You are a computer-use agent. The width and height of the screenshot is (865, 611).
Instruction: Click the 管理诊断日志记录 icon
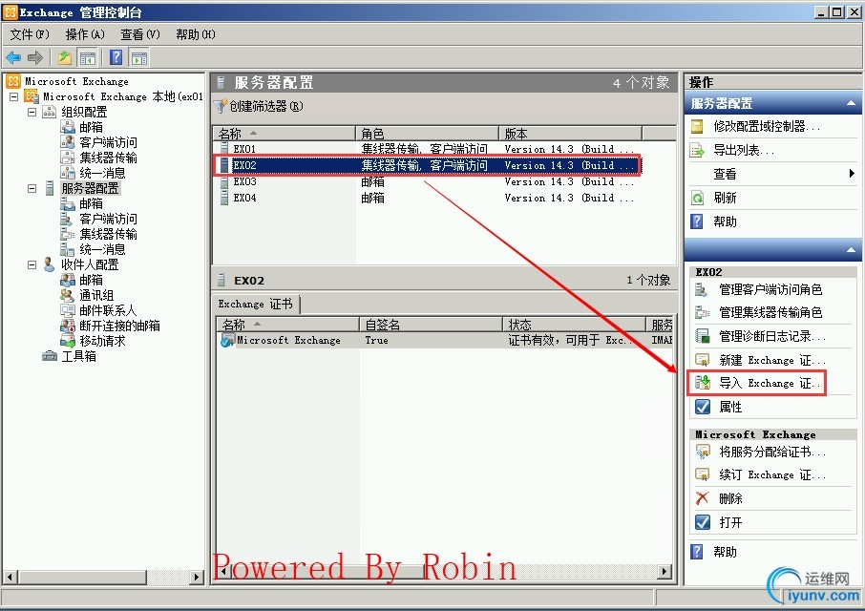(x=702, y=336)
